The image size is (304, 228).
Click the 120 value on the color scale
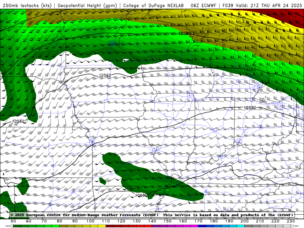(121, 221)
